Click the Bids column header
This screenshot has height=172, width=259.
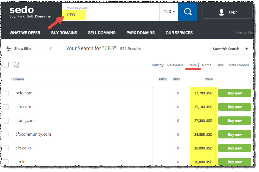coord(176,79)
